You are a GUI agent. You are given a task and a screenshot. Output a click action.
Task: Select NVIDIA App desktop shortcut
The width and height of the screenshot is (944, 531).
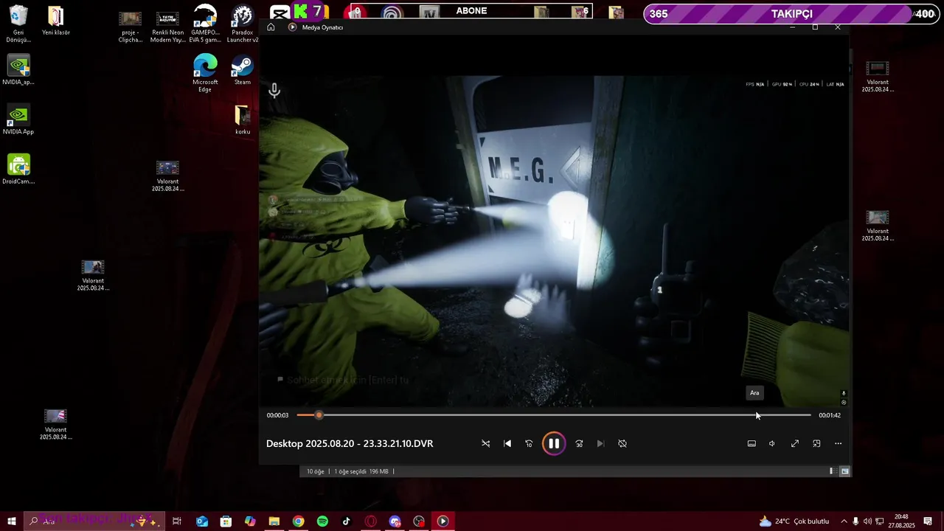[18, 119]
